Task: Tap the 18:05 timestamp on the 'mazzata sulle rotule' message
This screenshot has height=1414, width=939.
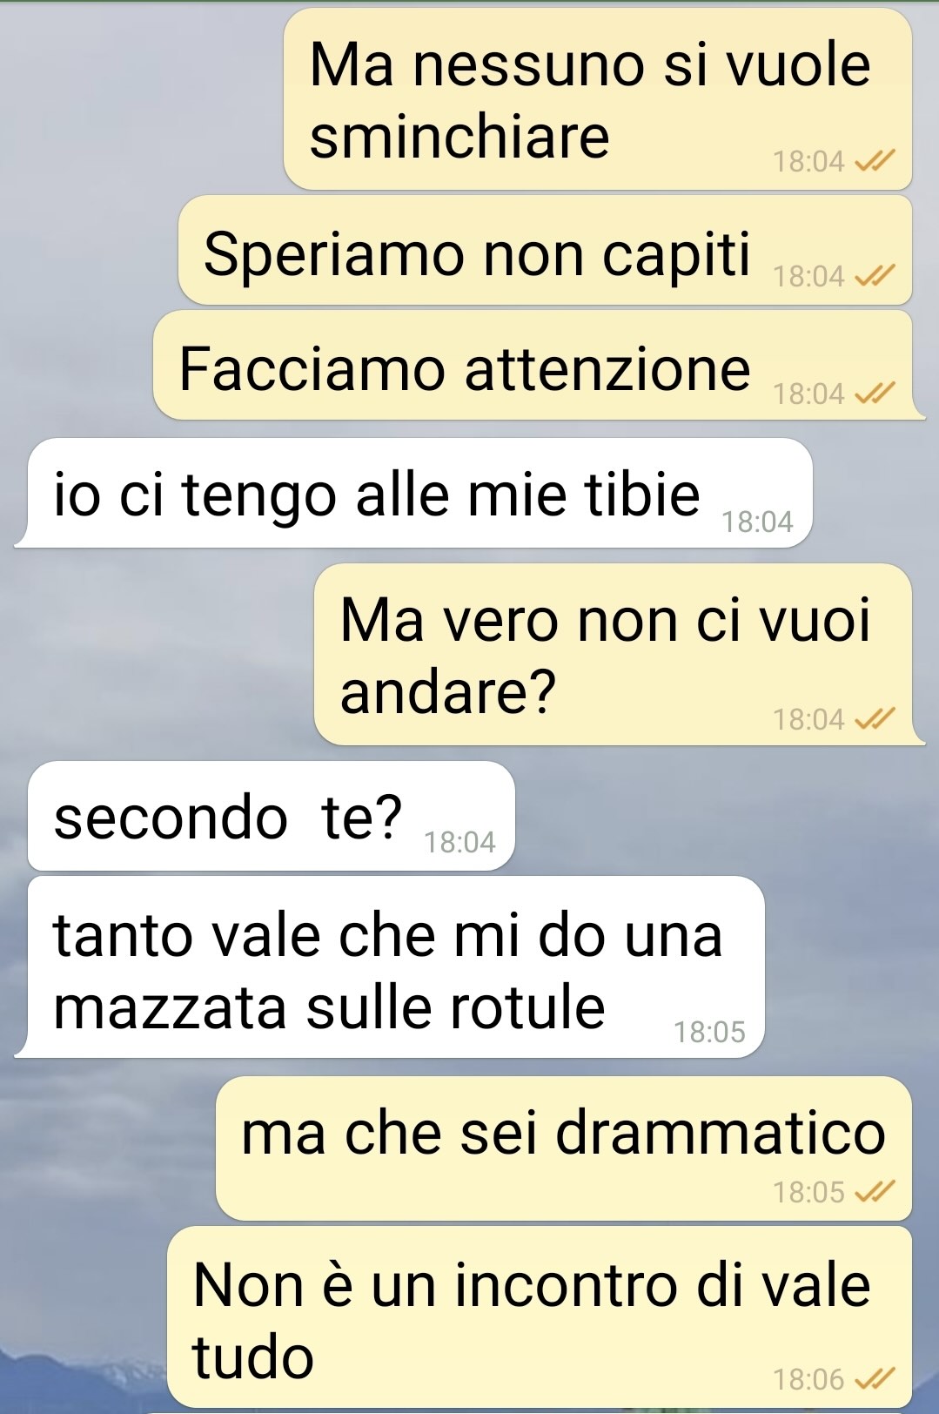Action: click(x=709, y=1032)
